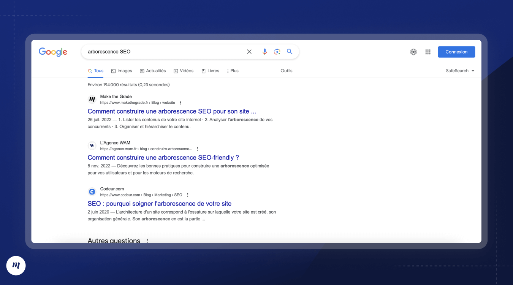This screenshot has height=285, width=513.
Task: Open result "SEO : pourquoi soigner l'arborescence de votre site"
Action: point(160,204)
